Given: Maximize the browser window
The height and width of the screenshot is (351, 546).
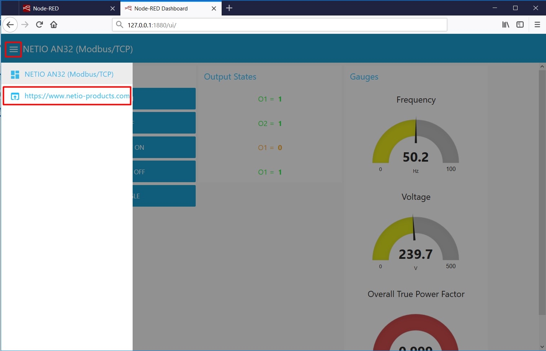Looking at the screenshot, I should coord(515,8).
